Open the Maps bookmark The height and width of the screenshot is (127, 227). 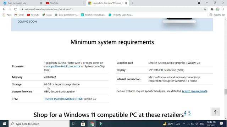click(x=47, y=15)
